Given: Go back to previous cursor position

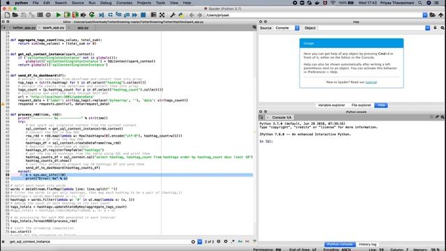Looking at the screenshot, I should click(192, 15).
